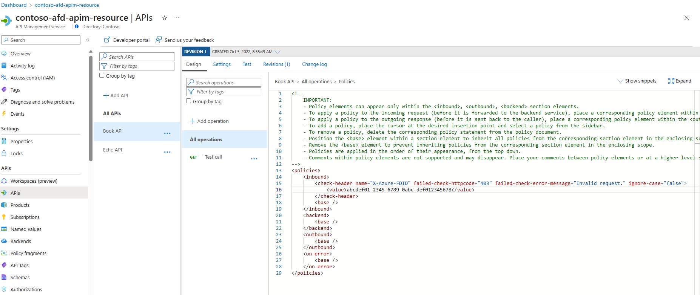Open the Overview sidebar item icon

(x=4, y=53)
